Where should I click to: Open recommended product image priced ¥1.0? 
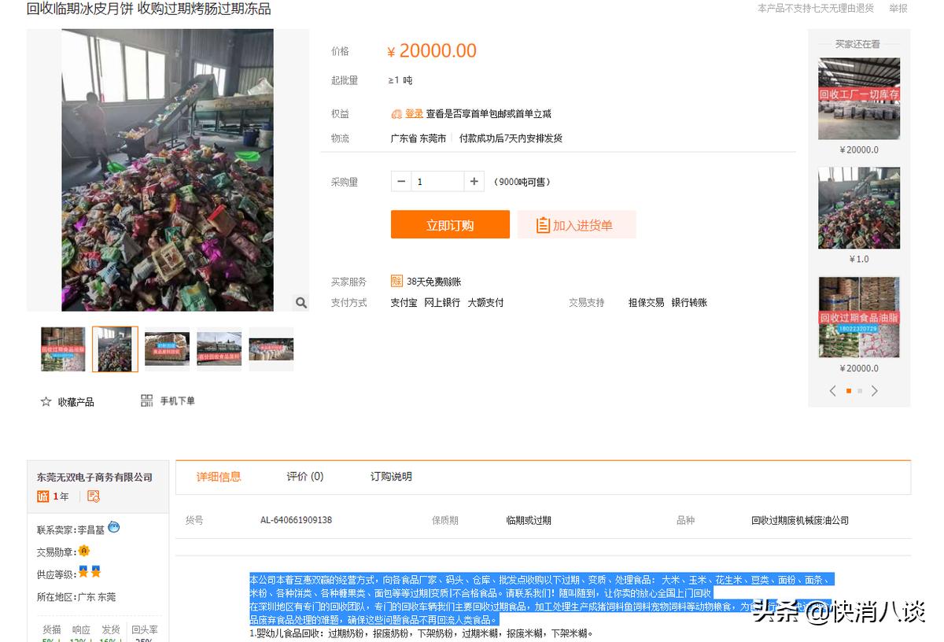[x=859, y=208]
